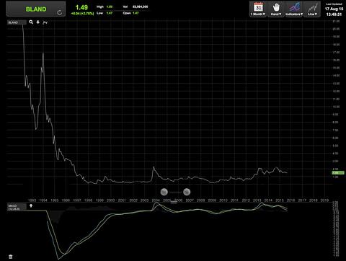
Task: Click the refresh icon in BLAND symbol box
Action: (x=60, y=13)
